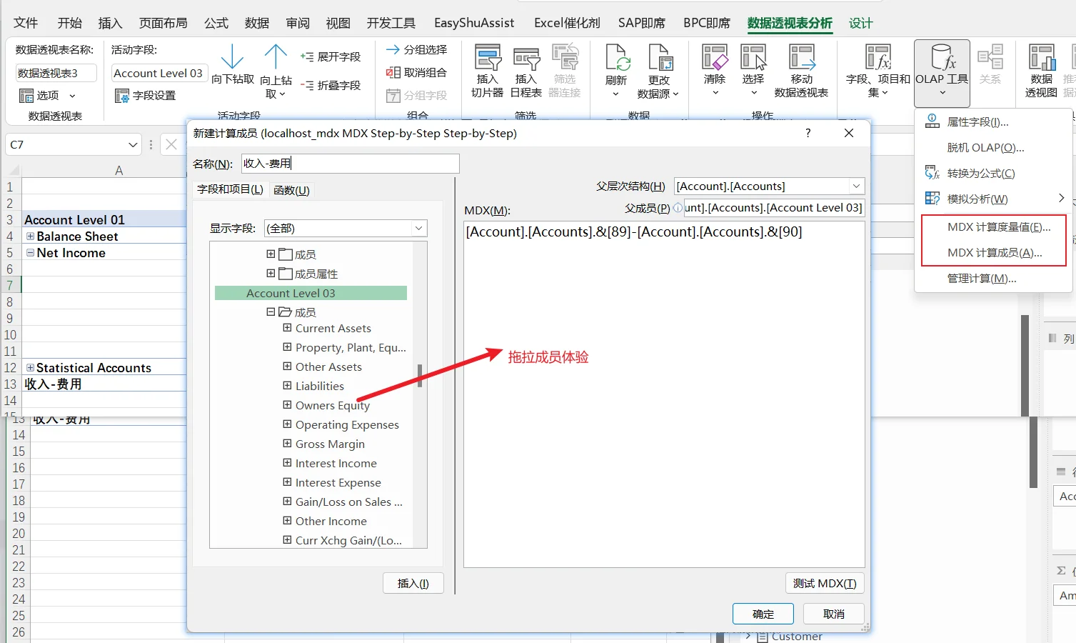Viewport: 1076px width, 643px height.
Task: Click inside the MDX expression text area
Action: pyautogui.click(x=664, y=394)
